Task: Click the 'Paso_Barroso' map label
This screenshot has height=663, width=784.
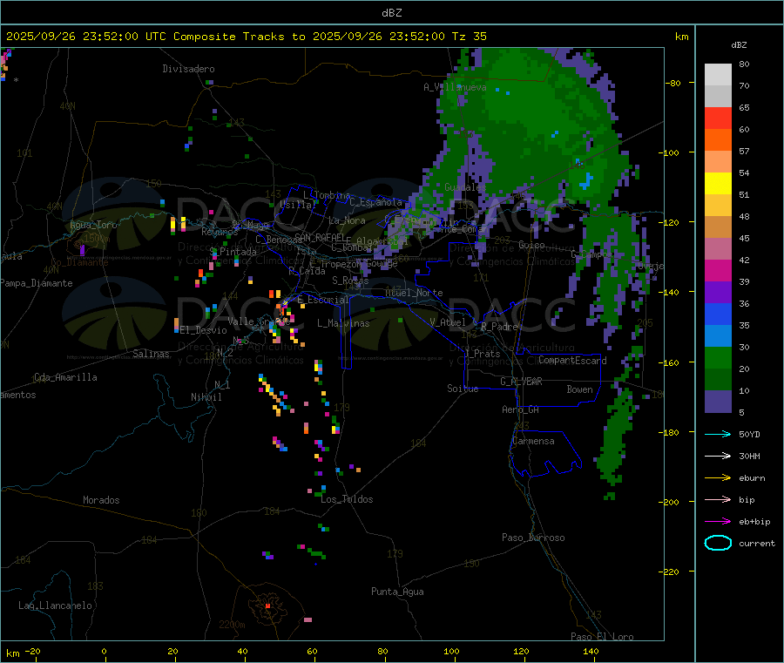Action: [533, 538]
